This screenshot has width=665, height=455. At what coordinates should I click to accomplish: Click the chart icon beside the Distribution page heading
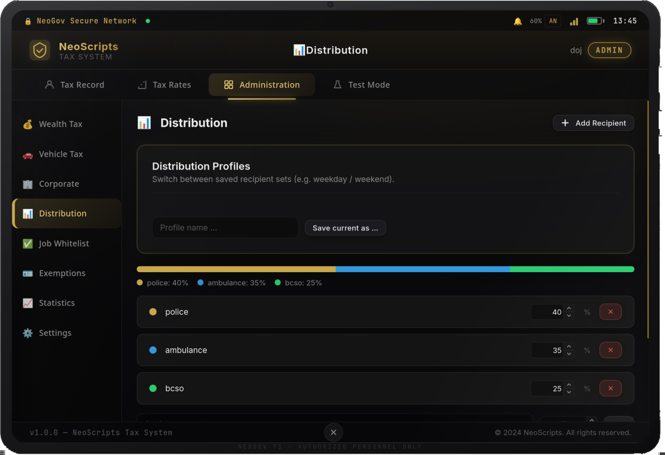click(x=144, y=123)
